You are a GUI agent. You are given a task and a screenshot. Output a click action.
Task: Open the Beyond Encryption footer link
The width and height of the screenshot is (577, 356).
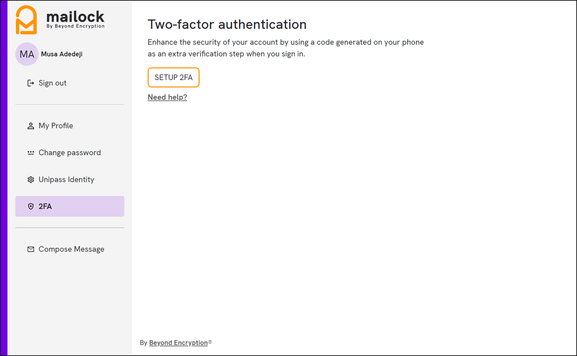[x=178, y=343]
